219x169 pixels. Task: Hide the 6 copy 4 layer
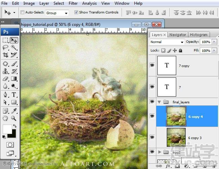[152, 116]
